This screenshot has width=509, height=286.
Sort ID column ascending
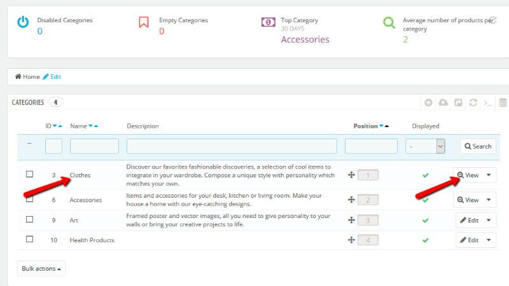60,126
